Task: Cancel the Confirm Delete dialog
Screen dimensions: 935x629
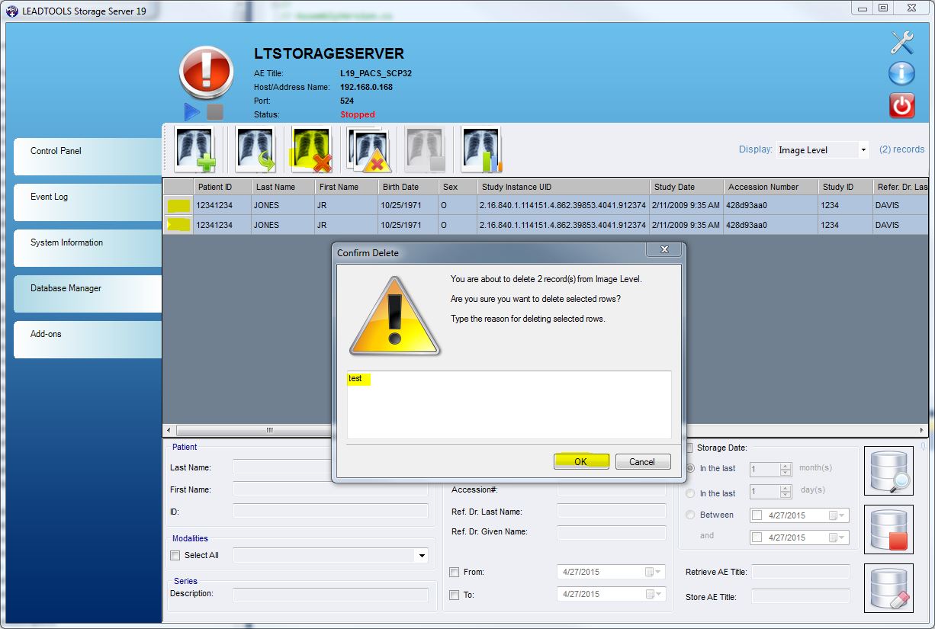Action: (642, 461)
